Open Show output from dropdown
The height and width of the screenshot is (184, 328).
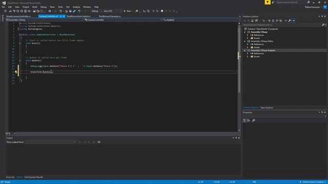coord(50,142)
